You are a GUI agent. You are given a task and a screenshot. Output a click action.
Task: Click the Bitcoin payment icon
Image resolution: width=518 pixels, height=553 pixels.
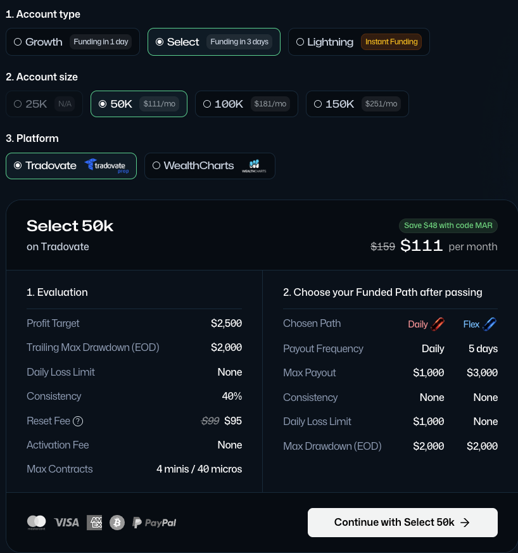click(117, 523)
